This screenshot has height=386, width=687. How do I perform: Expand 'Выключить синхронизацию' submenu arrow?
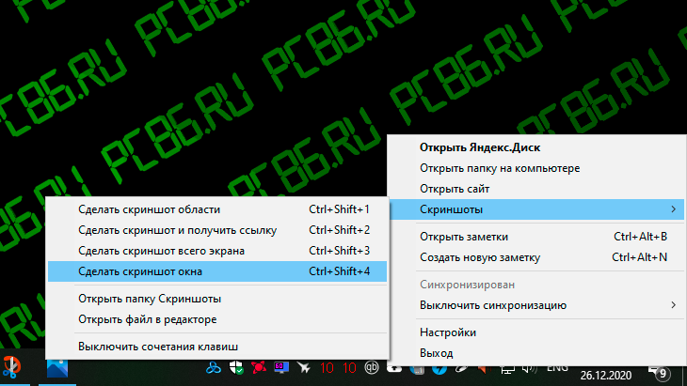[674, 304]
